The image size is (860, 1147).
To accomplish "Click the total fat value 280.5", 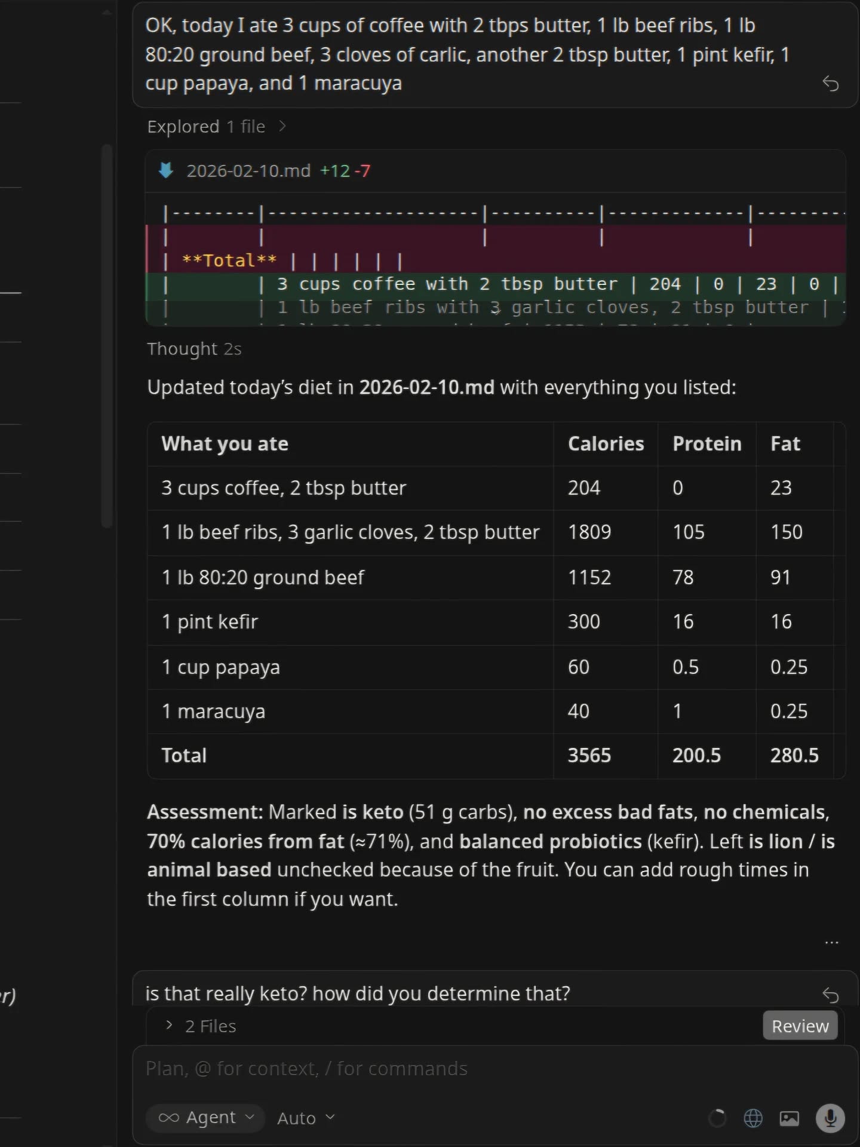I will [x=794, y=756].
